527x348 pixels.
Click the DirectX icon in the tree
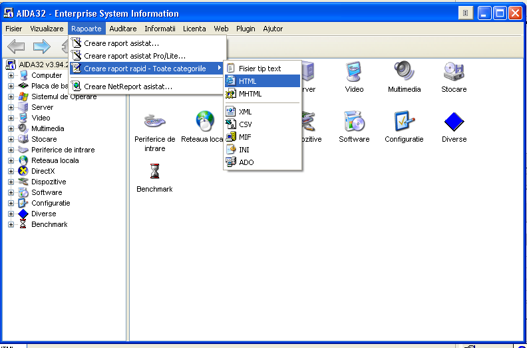pos(23,171)
